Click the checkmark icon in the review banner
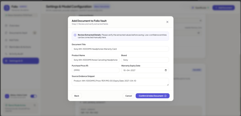This screenshot has height=116, width=241. (x=75, y=35)
